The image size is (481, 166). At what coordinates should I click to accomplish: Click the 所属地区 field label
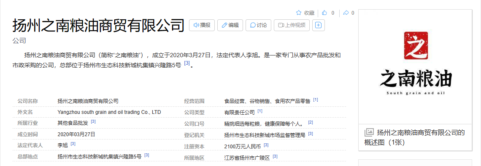click(x=194, y=158)
